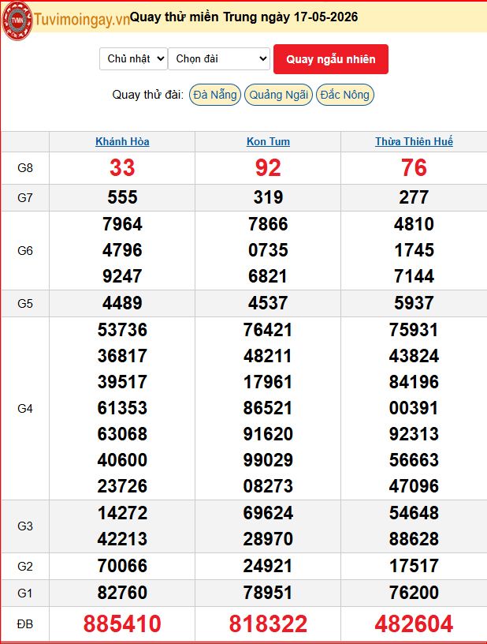The height and width of the screenshot is (644, 487).
Task: Click the Quay ngẫu nhiên button
Action: coord(331,59)
